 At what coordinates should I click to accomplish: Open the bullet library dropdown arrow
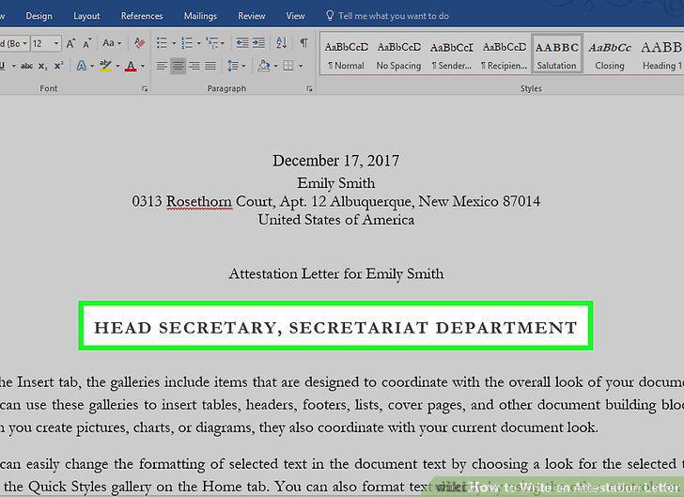(174, 43)
